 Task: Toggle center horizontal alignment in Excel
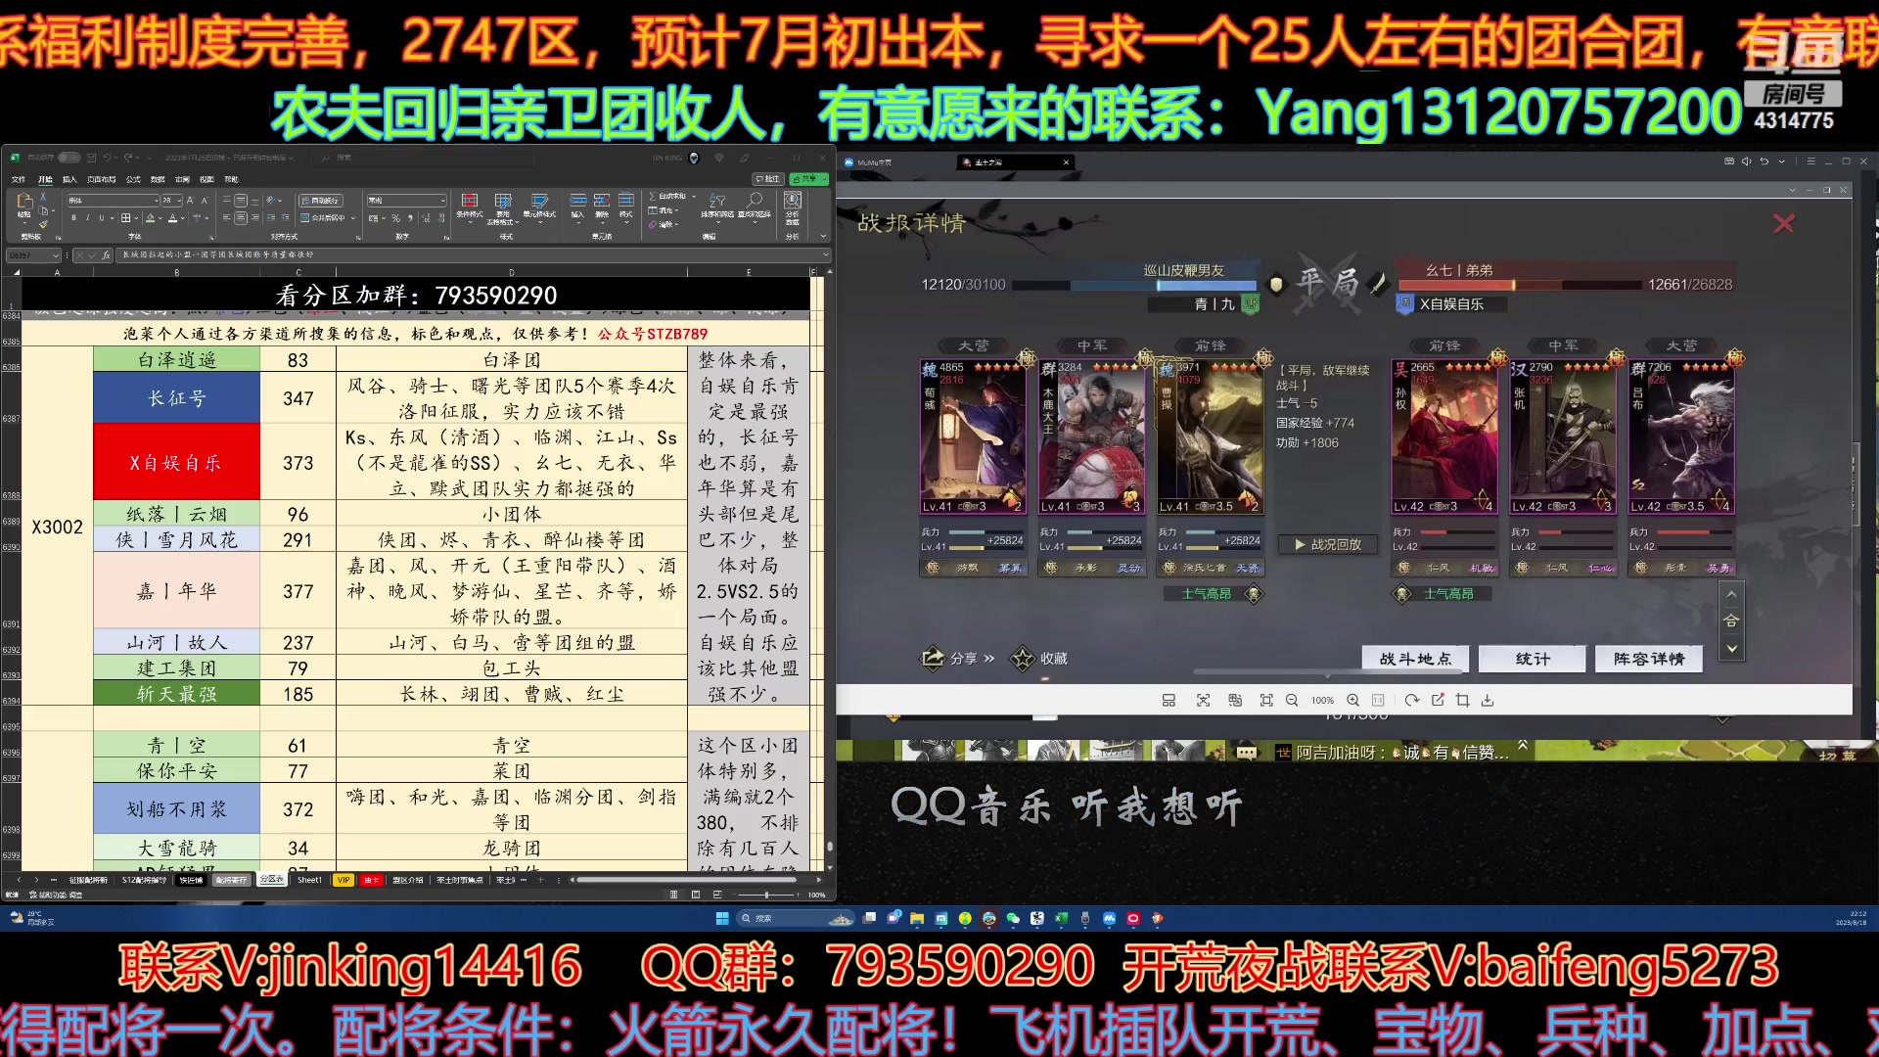241,218
